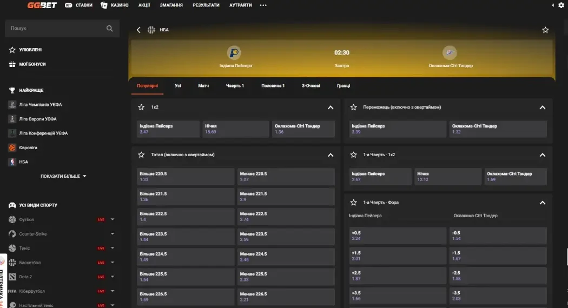
Task: Collapse the 1x2 market section
Action: click(x=331, y=107)
